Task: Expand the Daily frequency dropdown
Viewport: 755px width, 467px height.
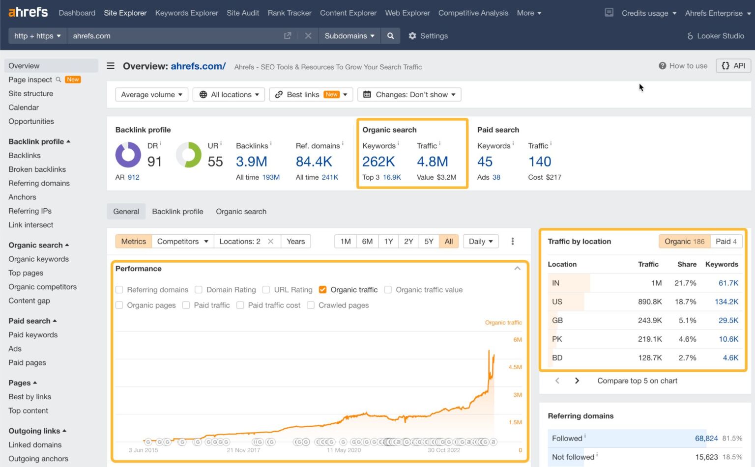Action: (480, 241)
